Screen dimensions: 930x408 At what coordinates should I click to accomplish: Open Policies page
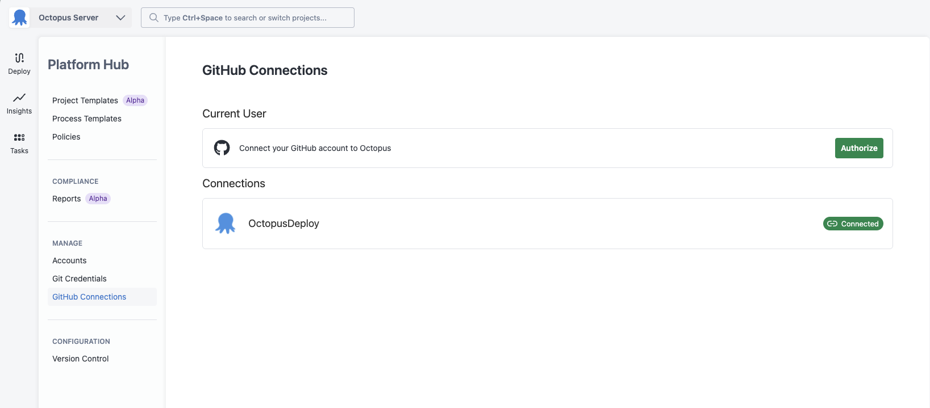pos(66,137)
